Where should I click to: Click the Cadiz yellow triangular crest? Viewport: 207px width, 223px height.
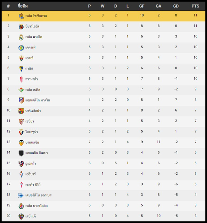coord(21,69)
